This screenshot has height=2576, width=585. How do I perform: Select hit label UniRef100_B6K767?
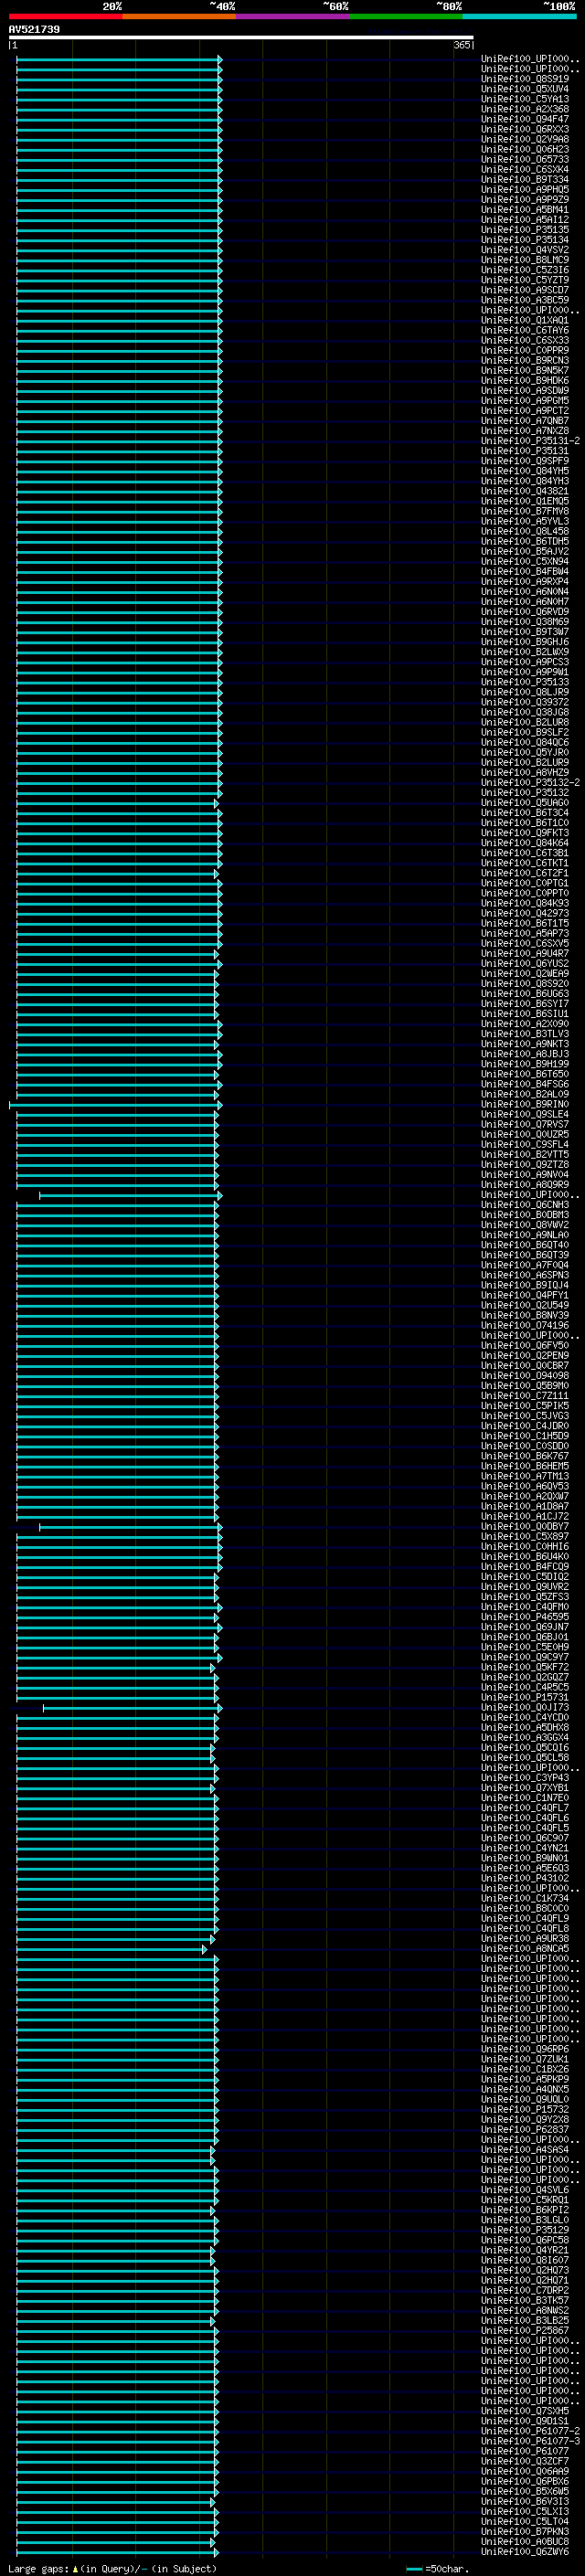point(525,1456)
